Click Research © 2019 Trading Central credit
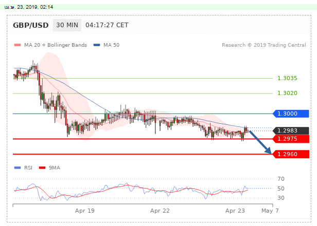 (x=264, y=45)
